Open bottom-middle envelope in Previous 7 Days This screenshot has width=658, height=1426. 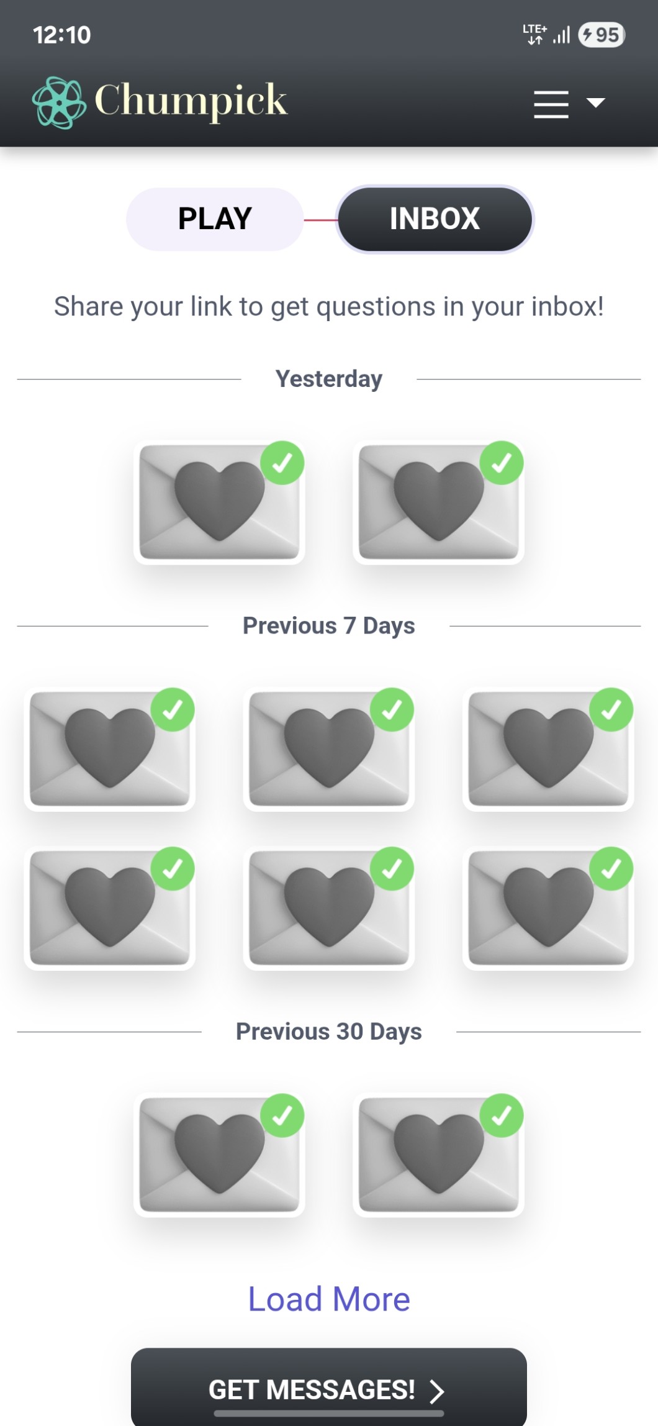click(x=329, y=908)
